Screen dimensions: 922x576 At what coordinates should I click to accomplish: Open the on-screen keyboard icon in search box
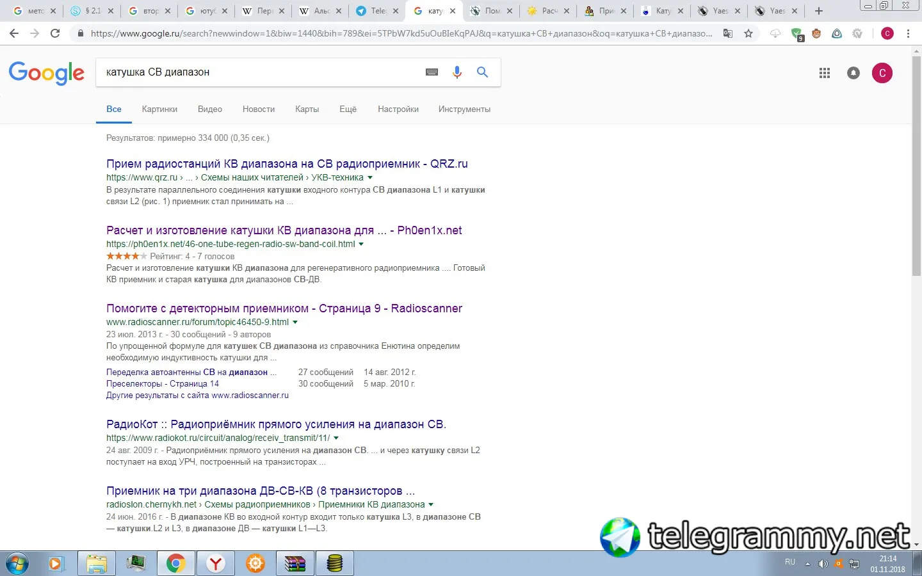coord(432,72)
